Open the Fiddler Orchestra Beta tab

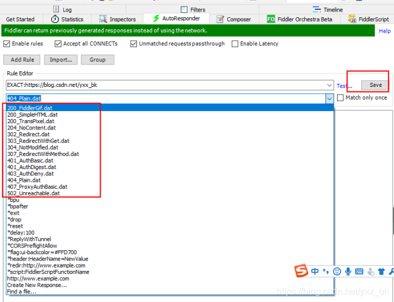click(300, 20)
